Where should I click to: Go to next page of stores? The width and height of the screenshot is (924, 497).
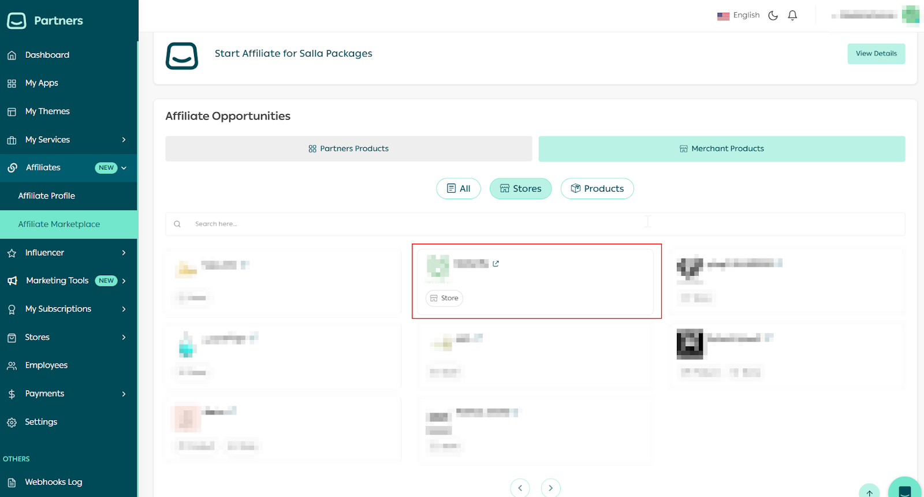(x=550, y=488)
